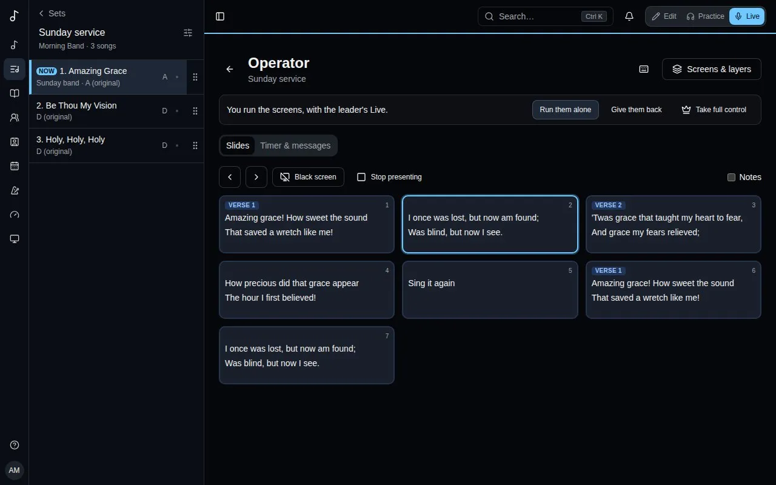Open the AM user avatar menu
Image resolution: width=776 pixels, height=485 pixels.
point(15,470)
